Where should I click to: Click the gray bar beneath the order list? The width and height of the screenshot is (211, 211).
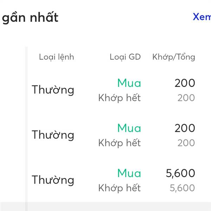click(105, 206)
